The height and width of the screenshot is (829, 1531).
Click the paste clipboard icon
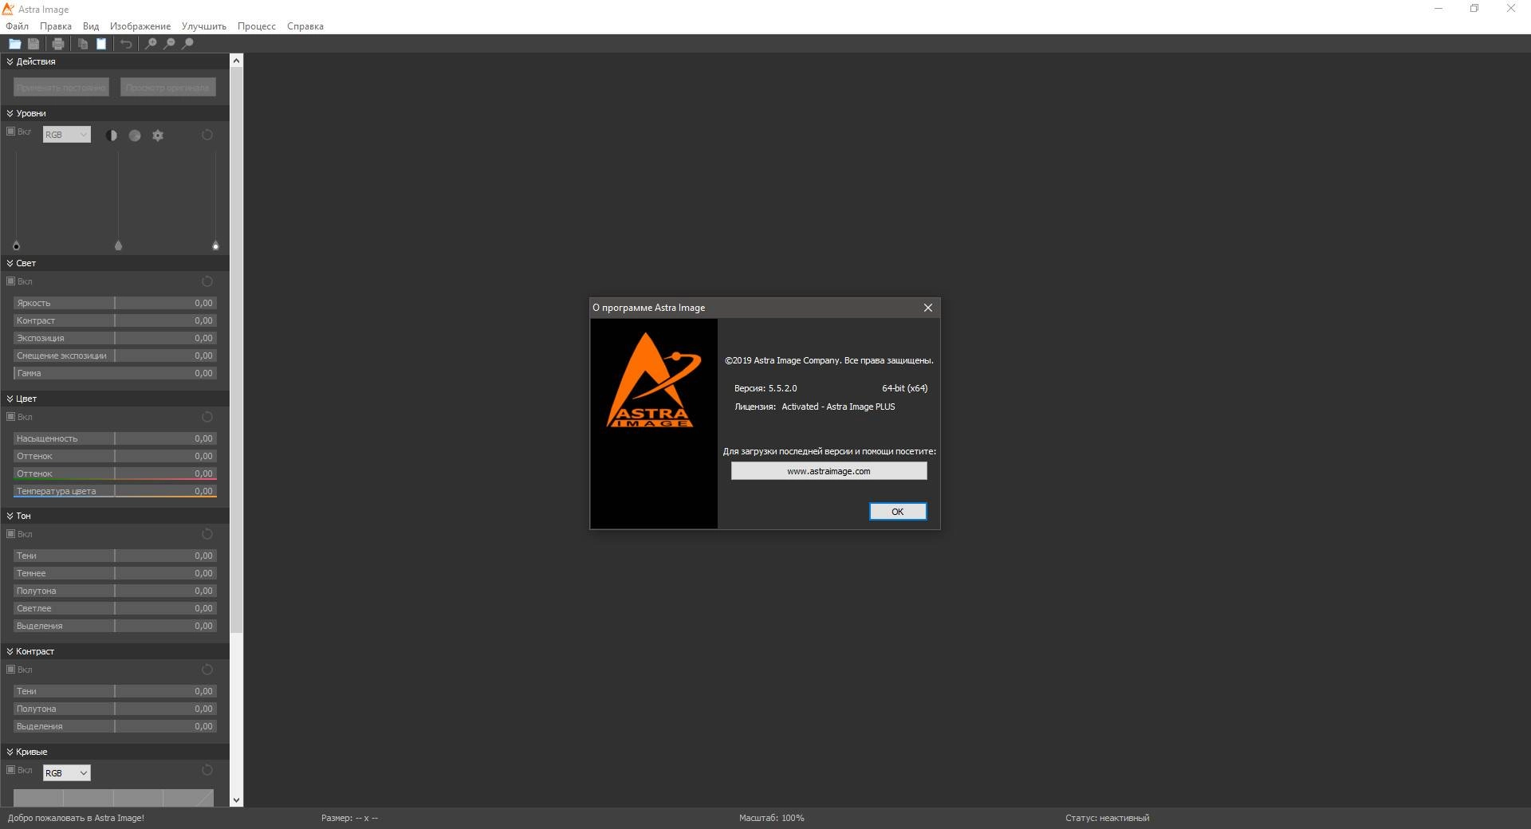101,44
